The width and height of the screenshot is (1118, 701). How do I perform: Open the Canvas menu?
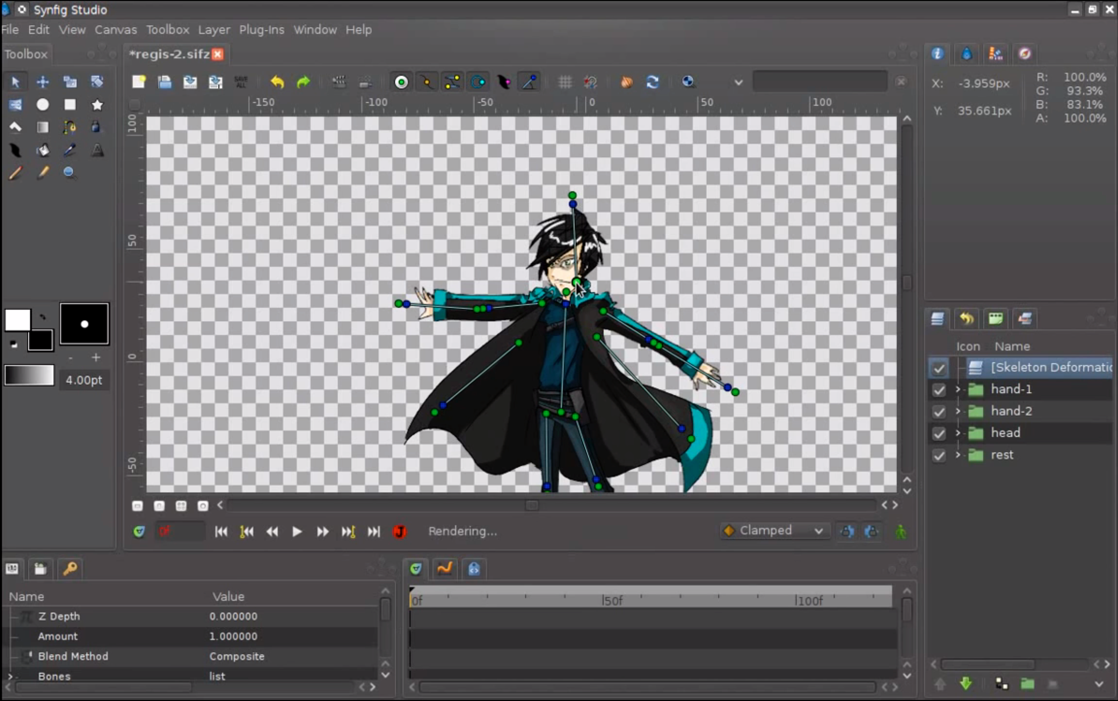click(116, 30)
